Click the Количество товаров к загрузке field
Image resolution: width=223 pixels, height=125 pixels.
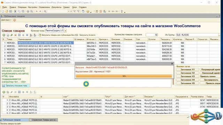pyautogui.click(x=152, y=35)
